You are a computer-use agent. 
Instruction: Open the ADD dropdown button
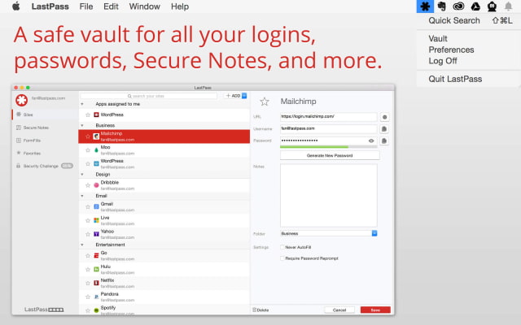click(234, 95)
